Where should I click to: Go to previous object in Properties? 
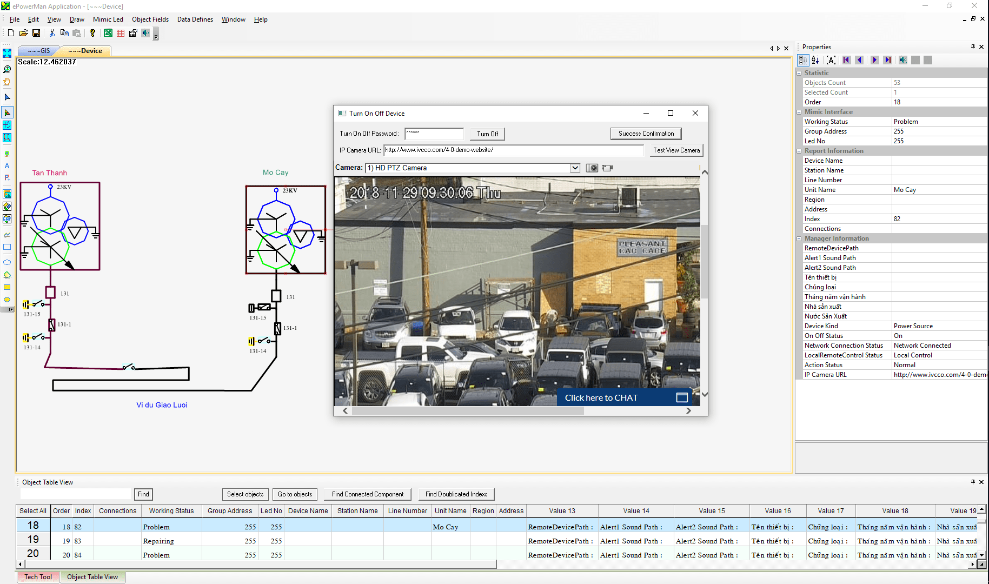859,60
